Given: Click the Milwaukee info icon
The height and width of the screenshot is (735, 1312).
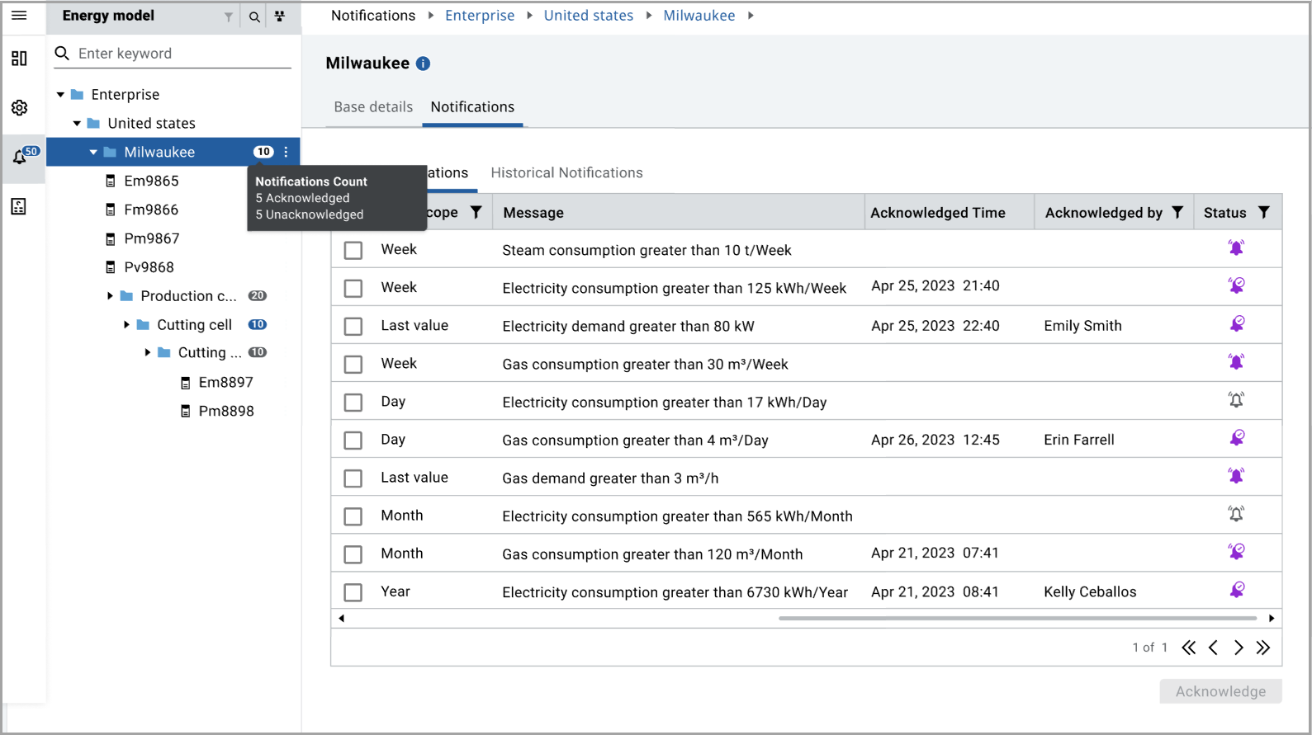Looking at the screenshot, I should [x=423, y=64].
